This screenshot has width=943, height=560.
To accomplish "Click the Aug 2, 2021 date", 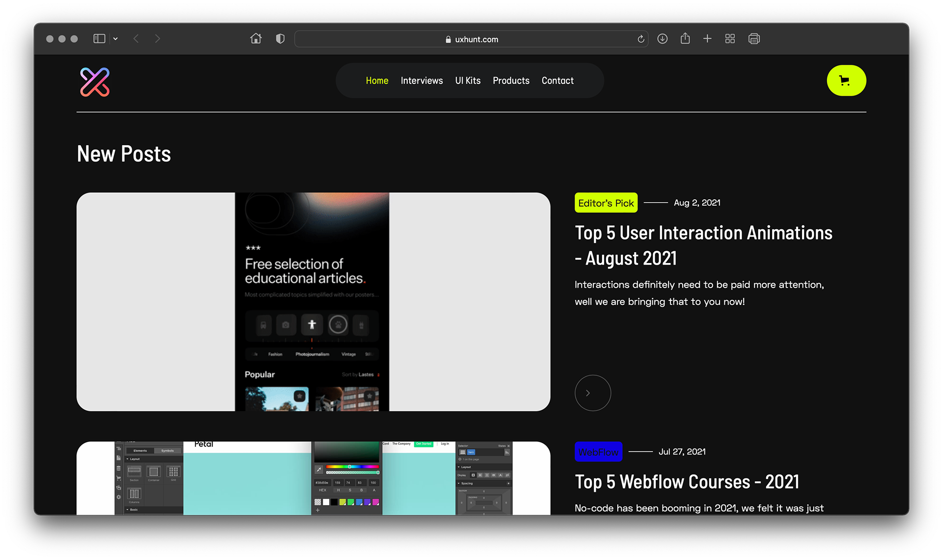I will (x=697, y=203).
